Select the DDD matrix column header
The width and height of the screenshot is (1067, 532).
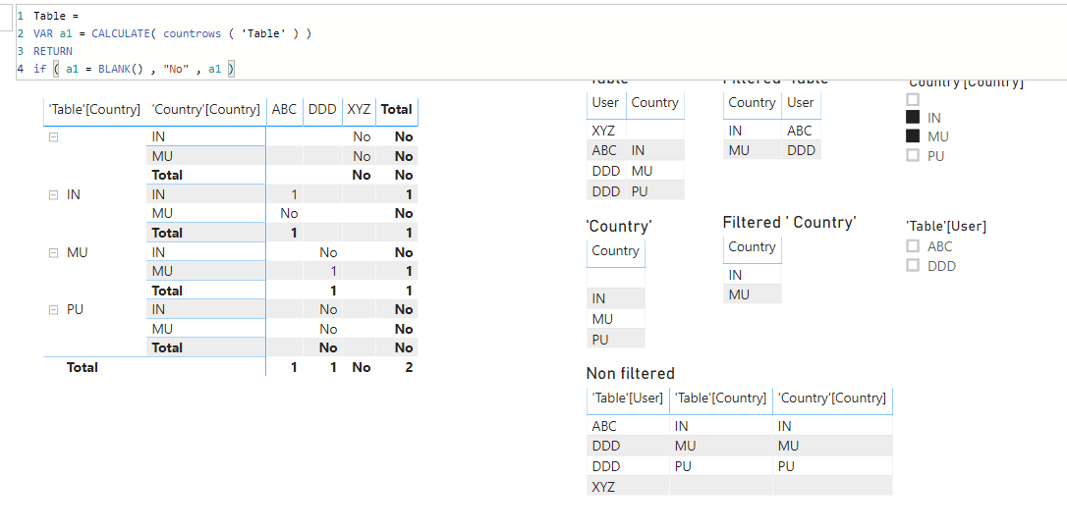[x=322, y=109]
